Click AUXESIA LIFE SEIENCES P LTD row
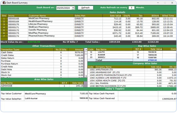Viewport: 177px width, 113px height. click(132, 78)
